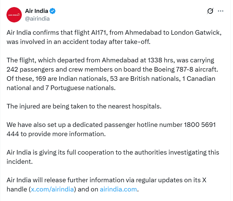
Task: Visit the airindia.com link
Action: 118,189
